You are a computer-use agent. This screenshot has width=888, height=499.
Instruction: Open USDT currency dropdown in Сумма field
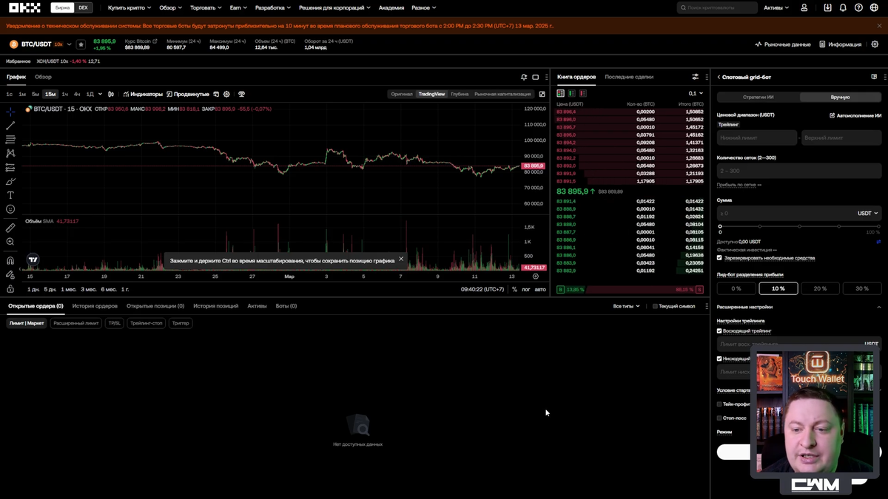tap(867, 213)
